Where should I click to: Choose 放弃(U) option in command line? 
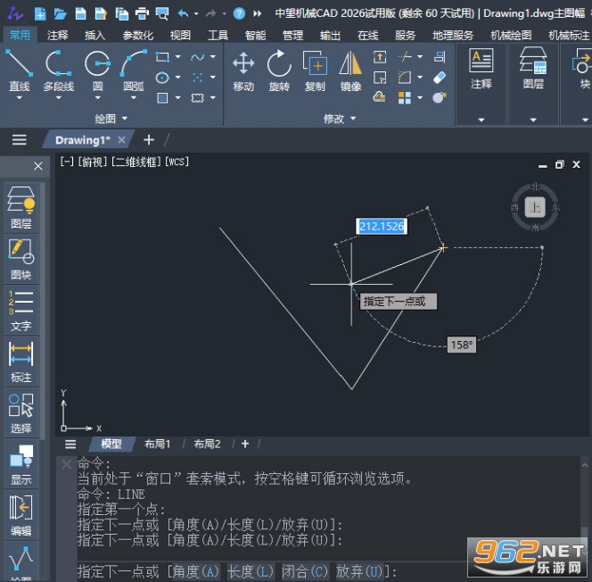(x=360, y=571)
